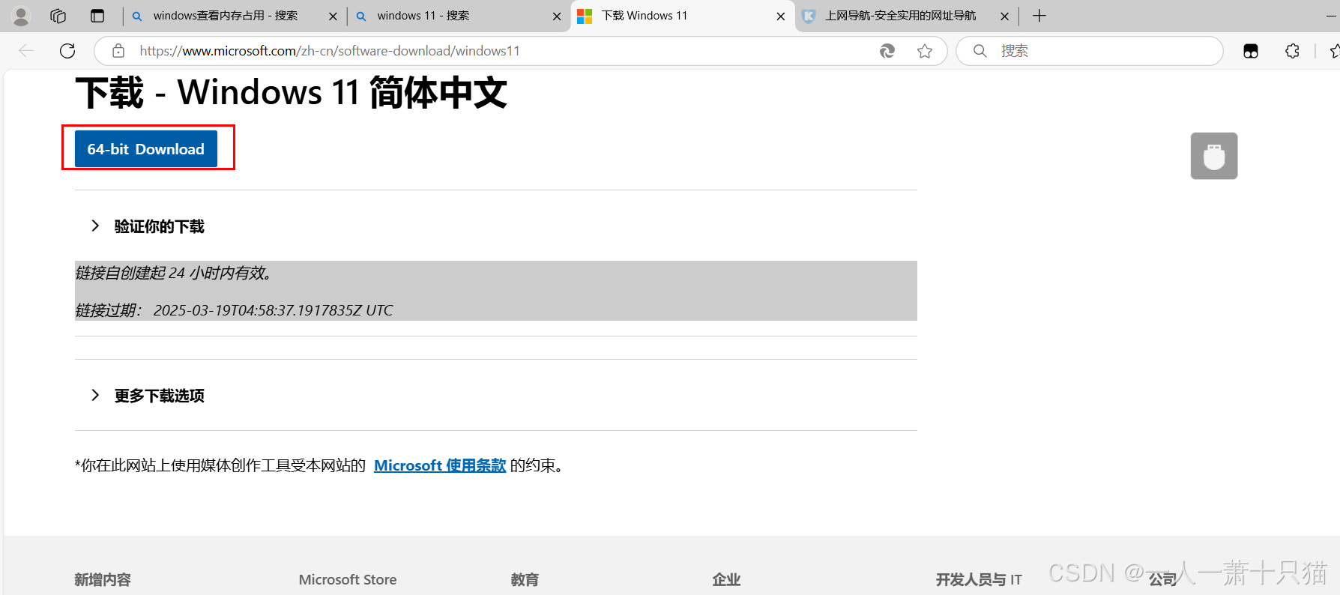Expand the 更多下载选项 section
1340x595 pixels.
[x=148, y=396]
